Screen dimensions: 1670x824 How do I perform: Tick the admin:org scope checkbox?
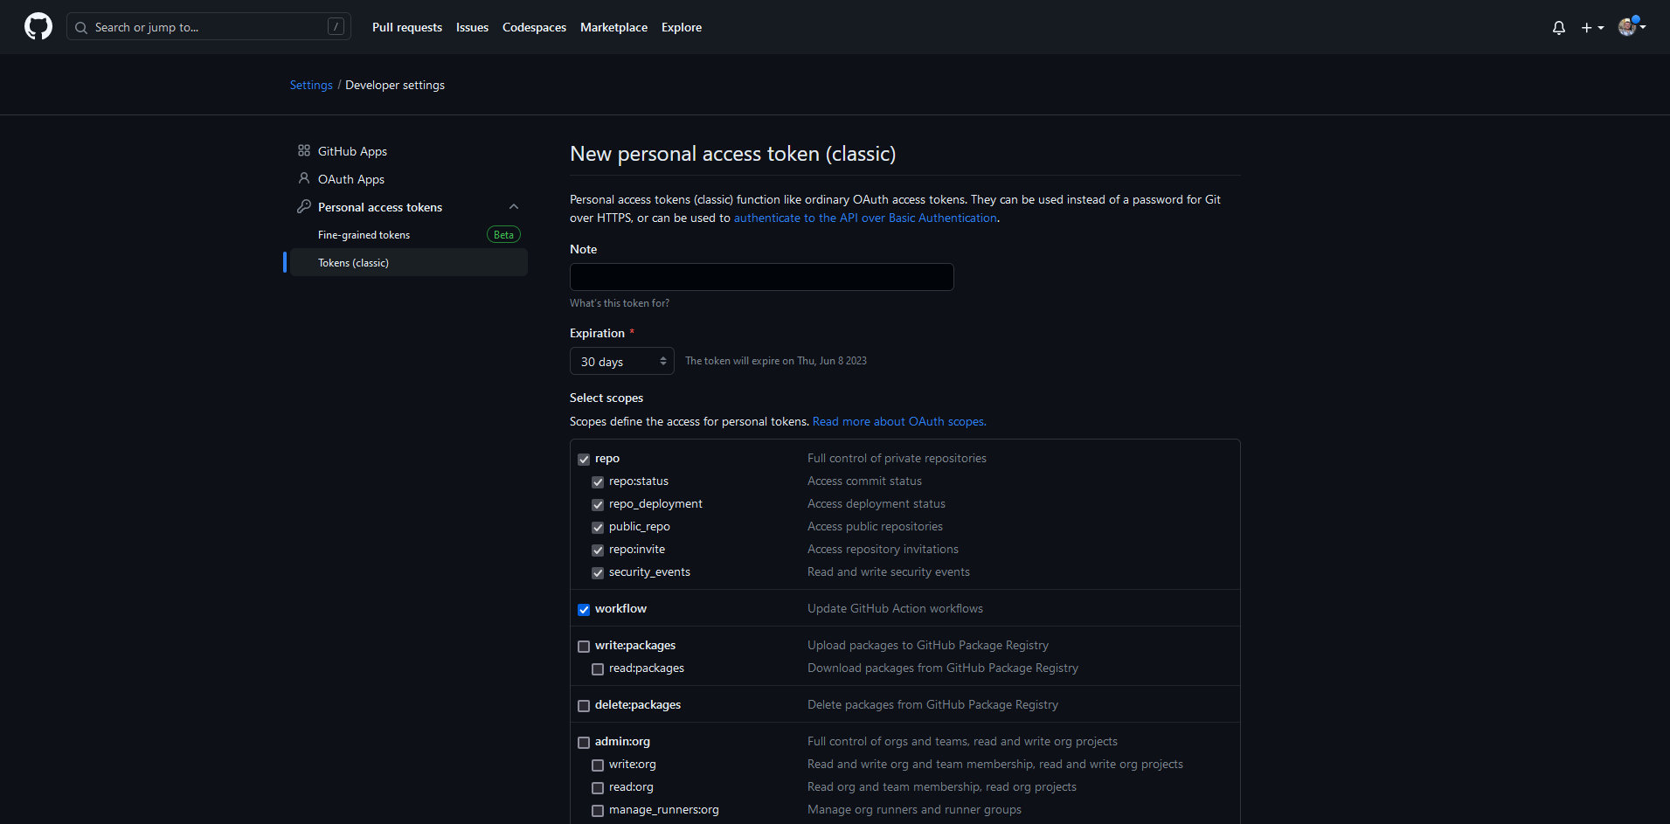(x=584, y=743)
